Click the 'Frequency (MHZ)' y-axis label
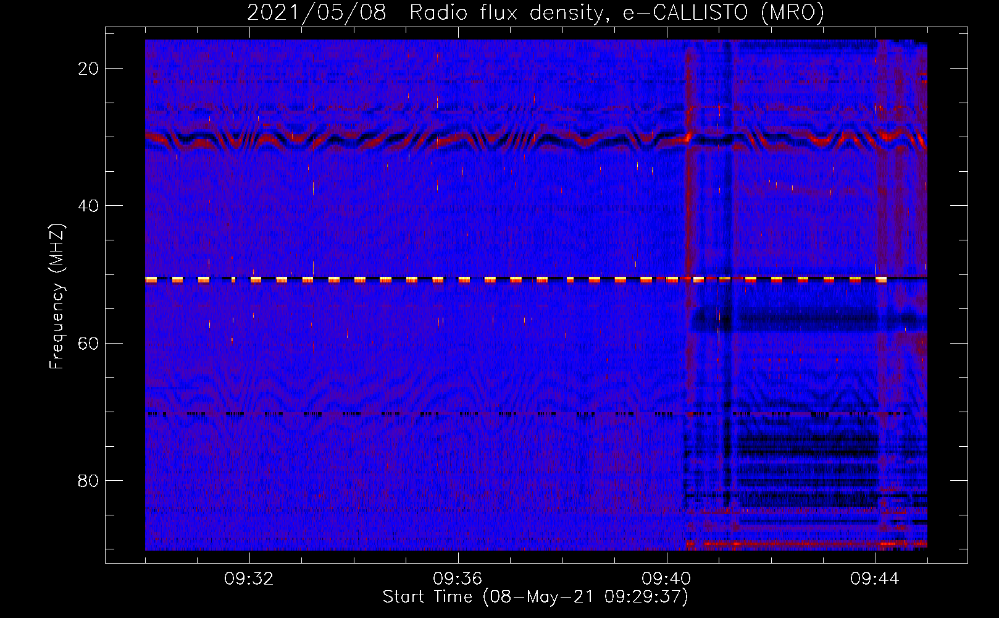Image resolution: width=999 pixels, height=618 pixels. (x=57, y=296)
